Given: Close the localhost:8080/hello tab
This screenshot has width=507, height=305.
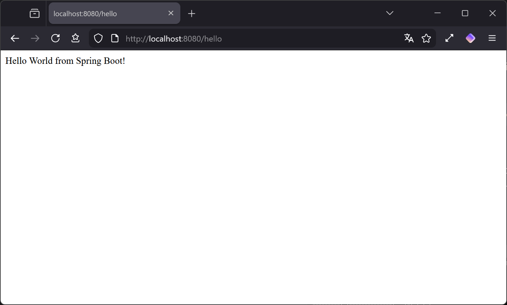Looking at the screenshot, I should [x=171, y=13].
